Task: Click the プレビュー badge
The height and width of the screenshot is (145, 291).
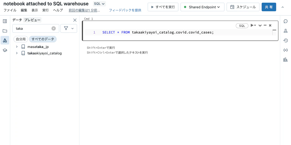Action: (x=32, y=20)
